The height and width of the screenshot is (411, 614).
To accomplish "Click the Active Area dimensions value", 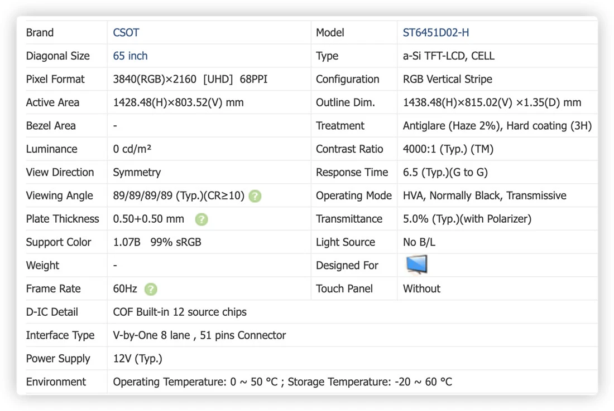I will click(178, 102).
